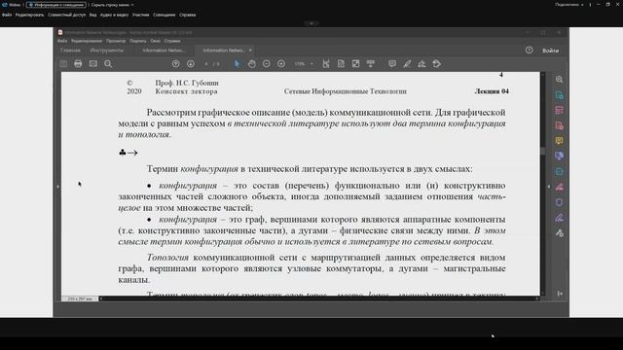The image size is (623, 350).
Task: Open Acrobat 'Редактирование' menu
Action: tap(87, 41)
